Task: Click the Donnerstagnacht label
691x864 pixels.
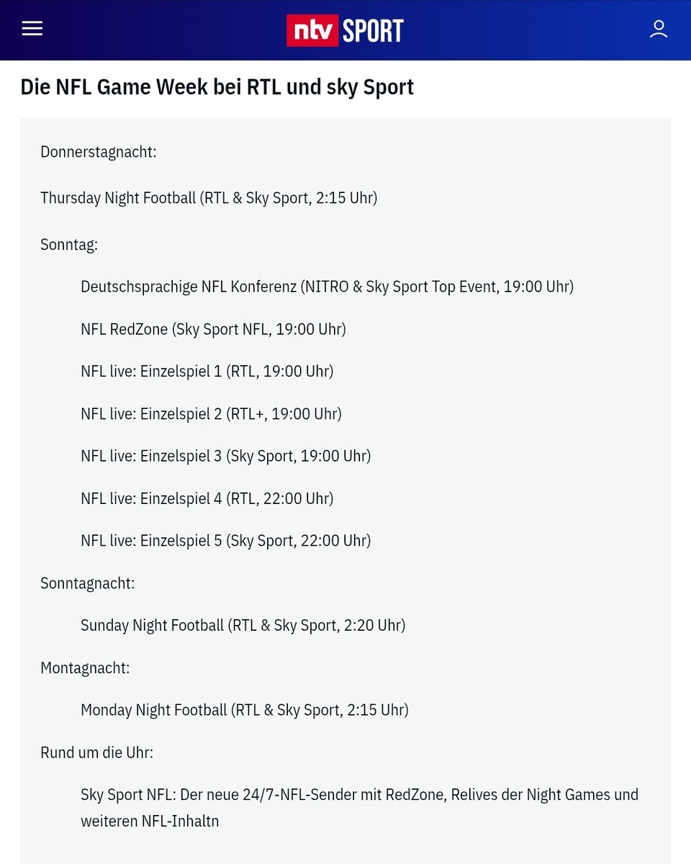Action: click(99, 152)
